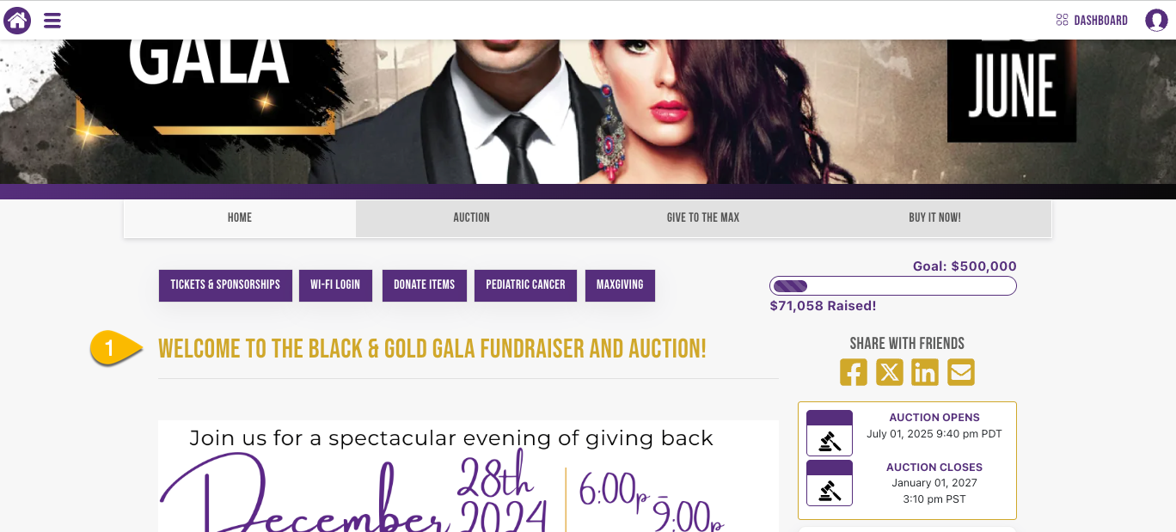Go to the Buy It Now! tab

(x=935, y=218)
